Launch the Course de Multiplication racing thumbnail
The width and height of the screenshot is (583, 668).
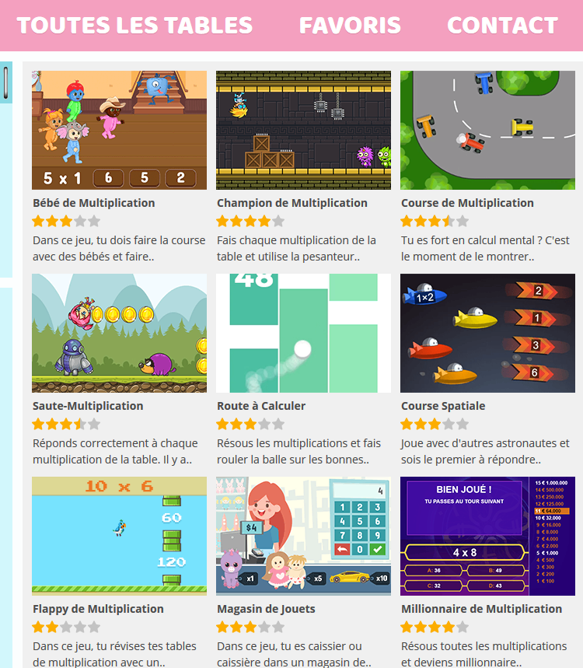pyautogui.click(x=487, y=130)
